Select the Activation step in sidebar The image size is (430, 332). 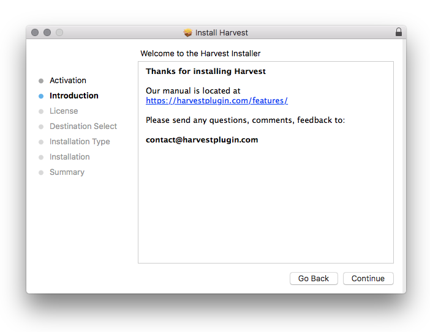(x=68, y=81)
